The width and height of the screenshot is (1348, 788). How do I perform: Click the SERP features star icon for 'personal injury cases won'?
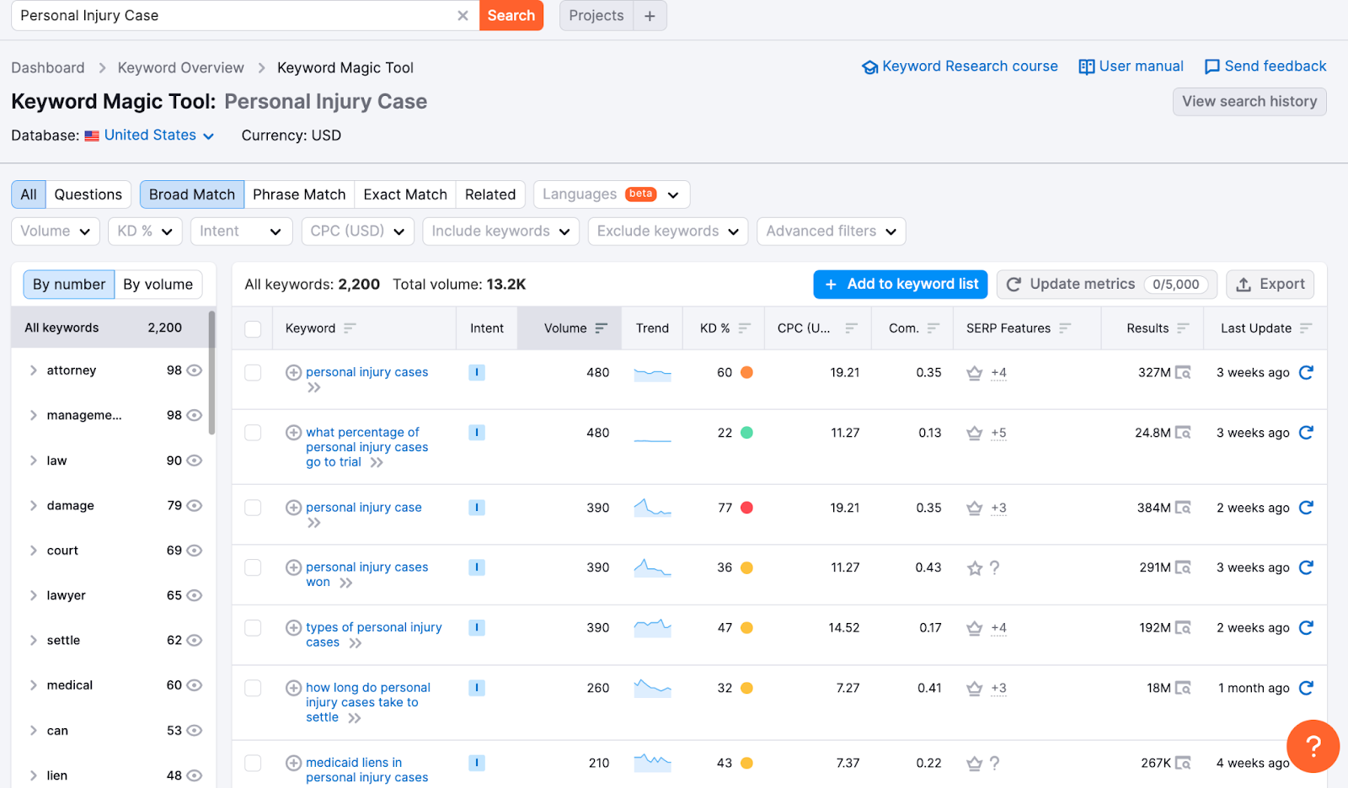(x=975, y=568)
